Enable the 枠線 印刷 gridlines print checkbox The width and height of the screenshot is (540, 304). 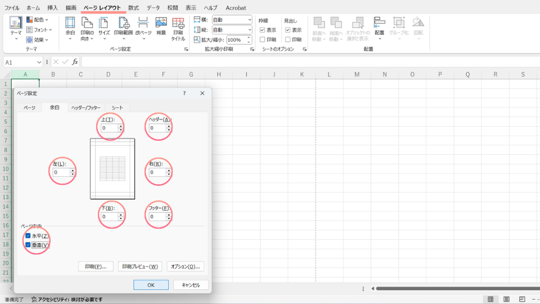(262, 39)
